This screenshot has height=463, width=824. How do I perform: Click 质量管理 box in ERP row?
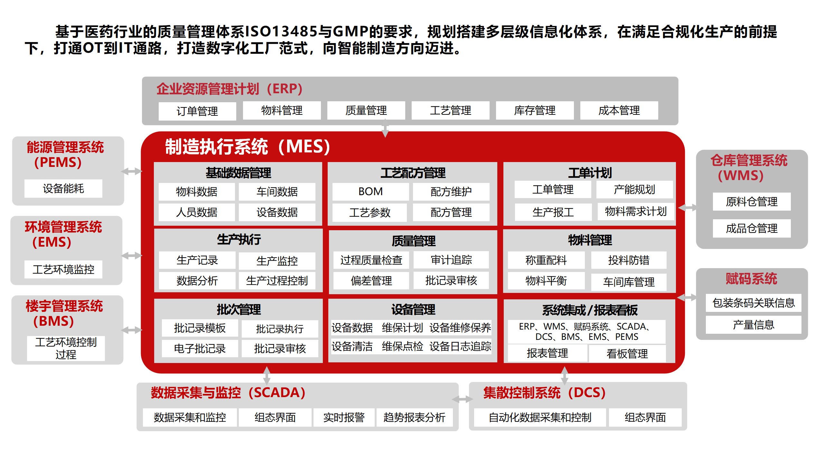pos(366,111)
